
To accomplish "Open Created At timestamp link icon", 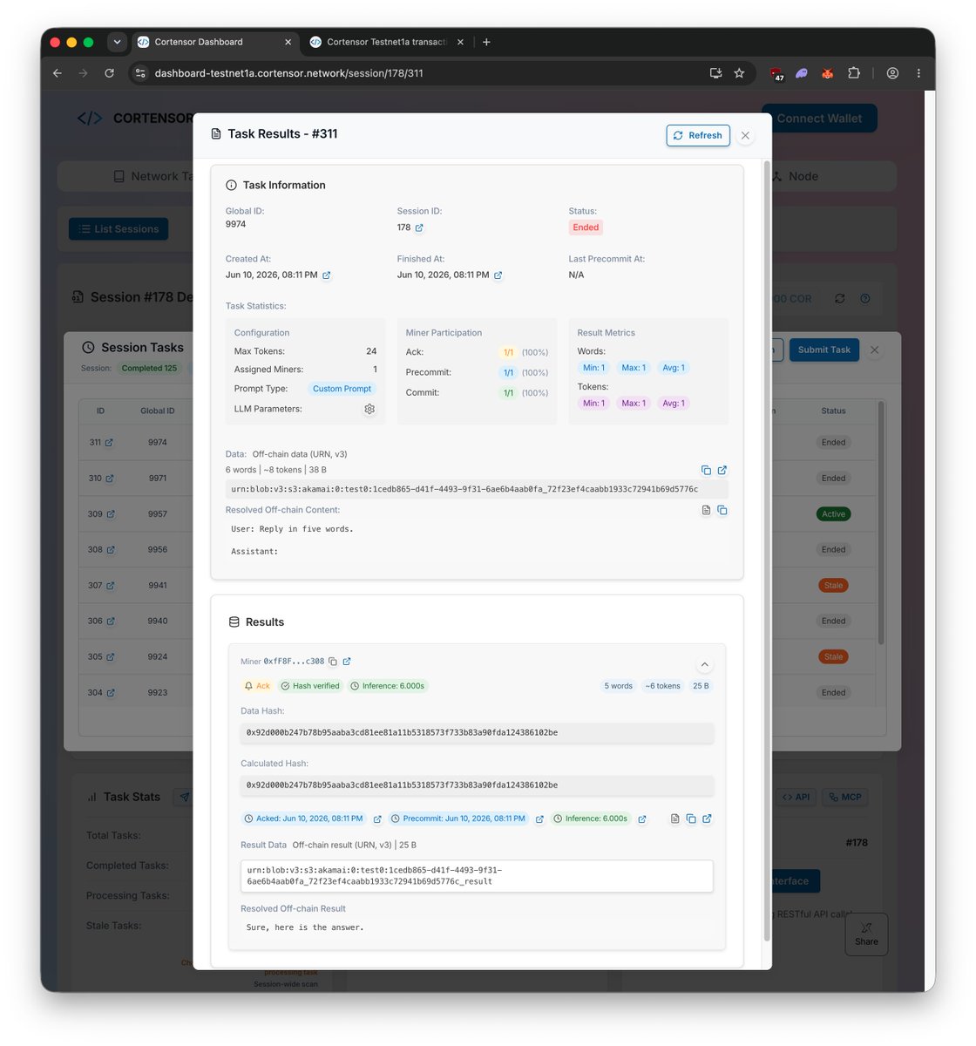I will pos(327,275).
